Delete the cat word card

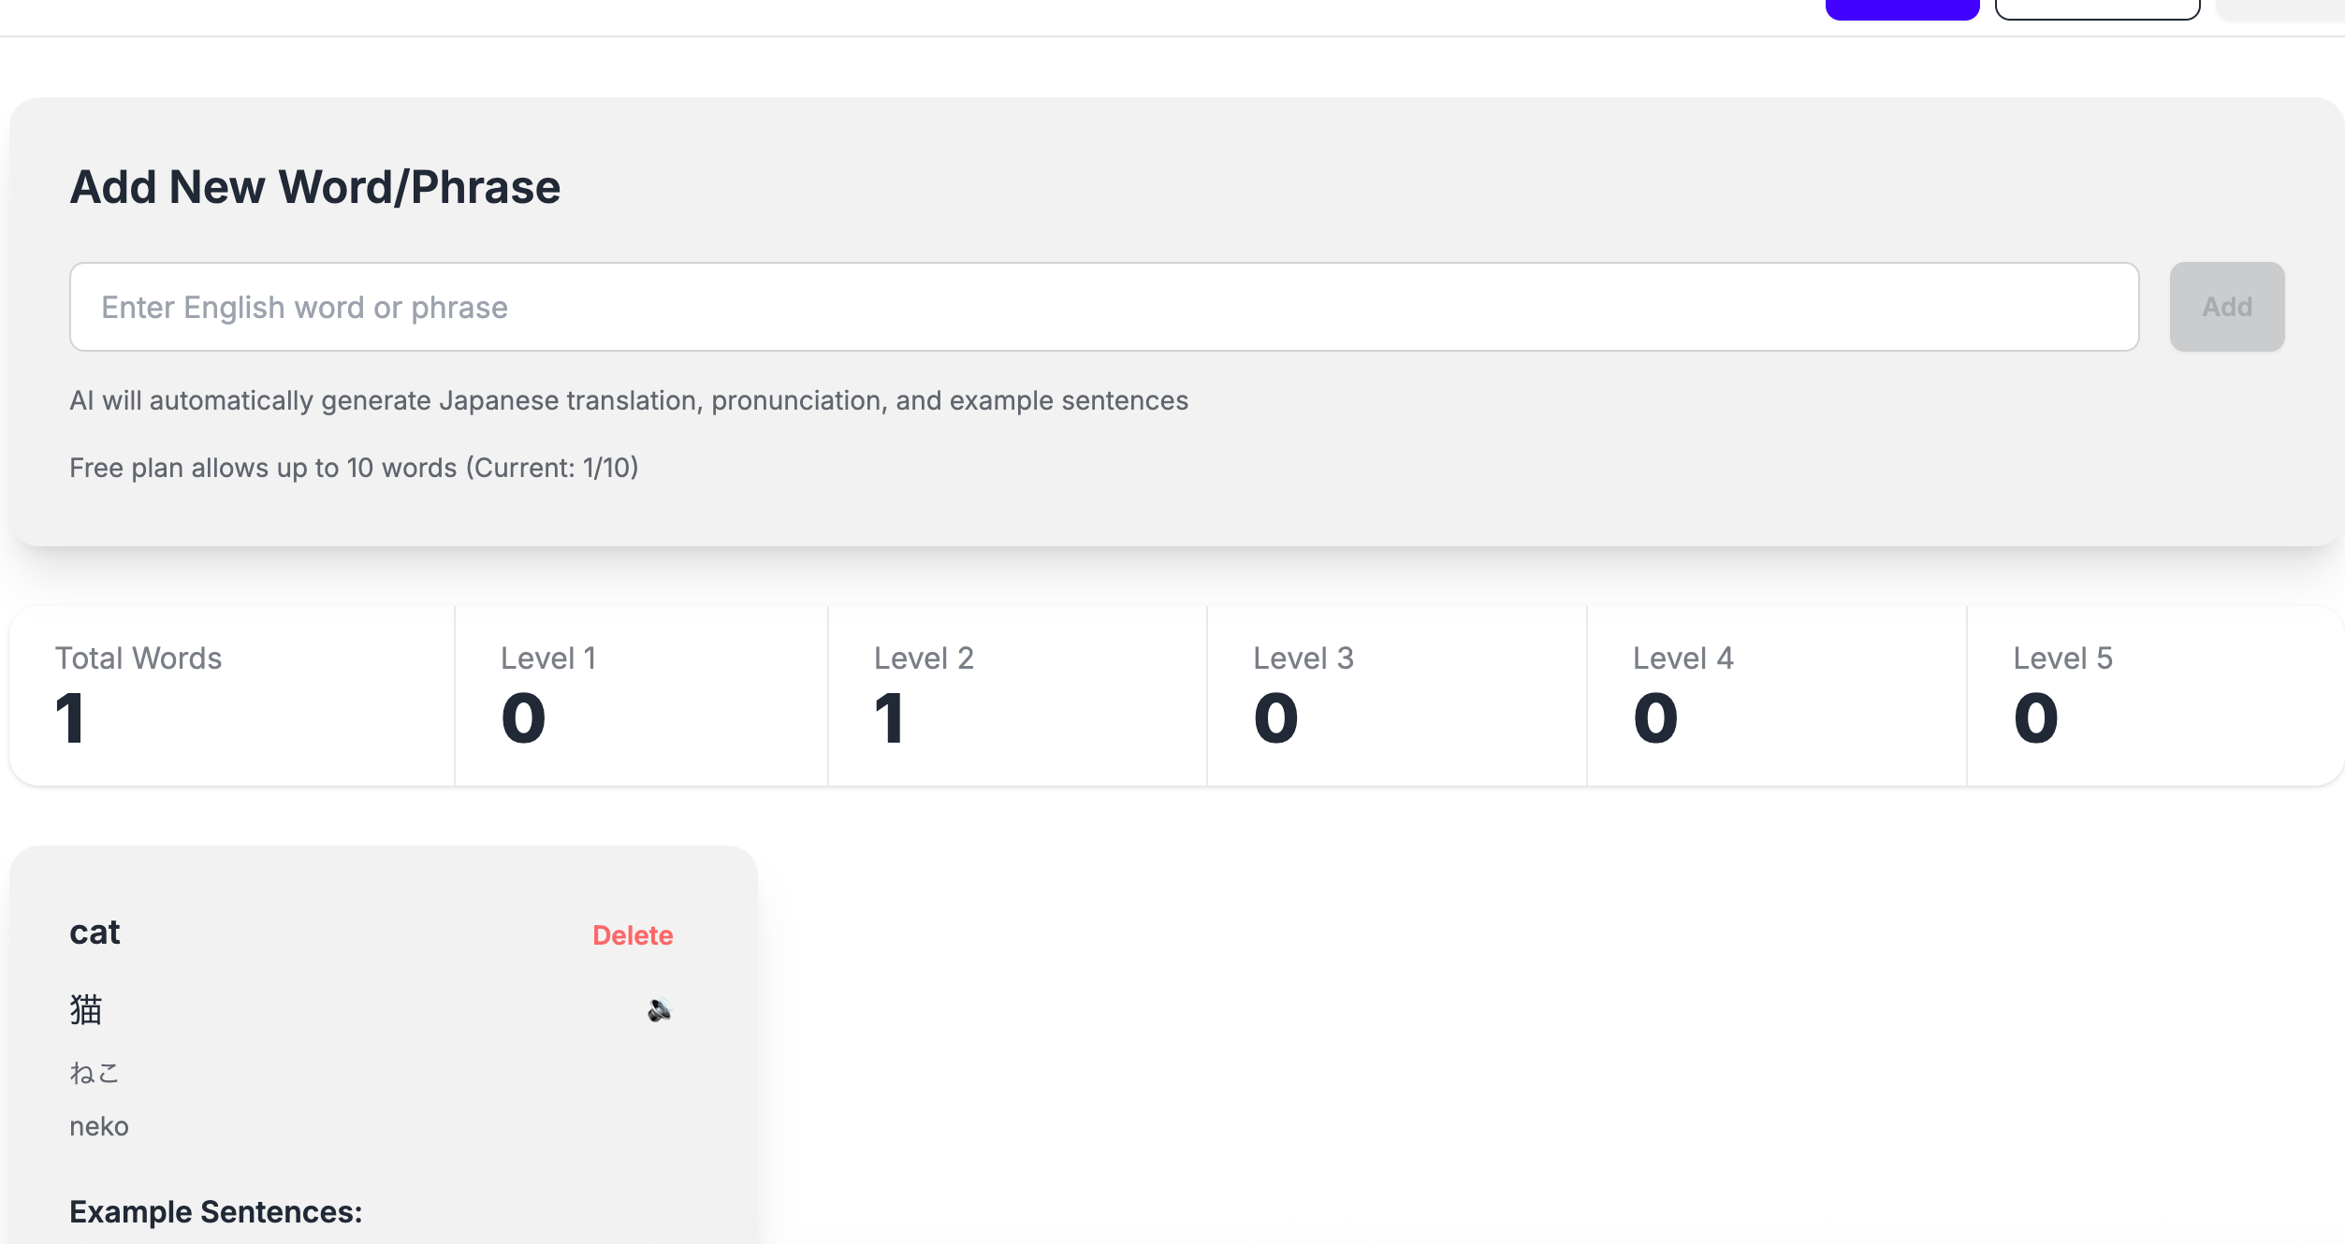pyautogui.click(x=633, y=935)
